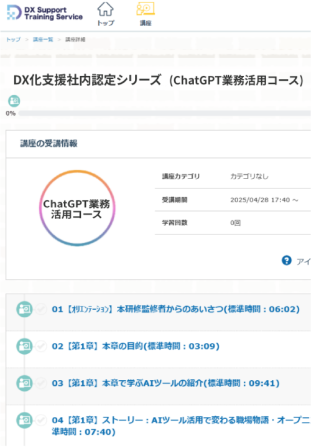The image size is (311, 448).
Task: Click the カテゴリなし value
Action: coord(249,176)
